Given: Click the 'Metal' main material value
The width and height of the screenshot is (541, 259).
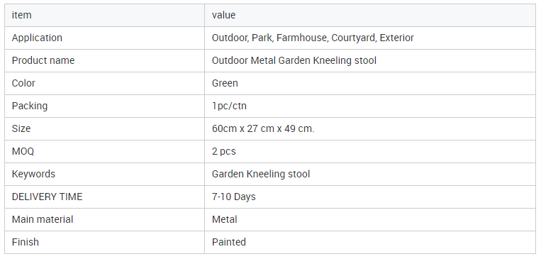Looking at the screenshot, I should (x=224, y=219).
